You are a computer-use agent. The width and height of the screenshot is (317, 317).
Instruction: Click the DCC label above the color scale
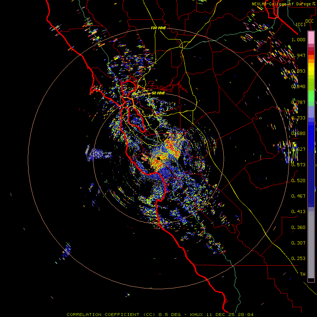309,21
